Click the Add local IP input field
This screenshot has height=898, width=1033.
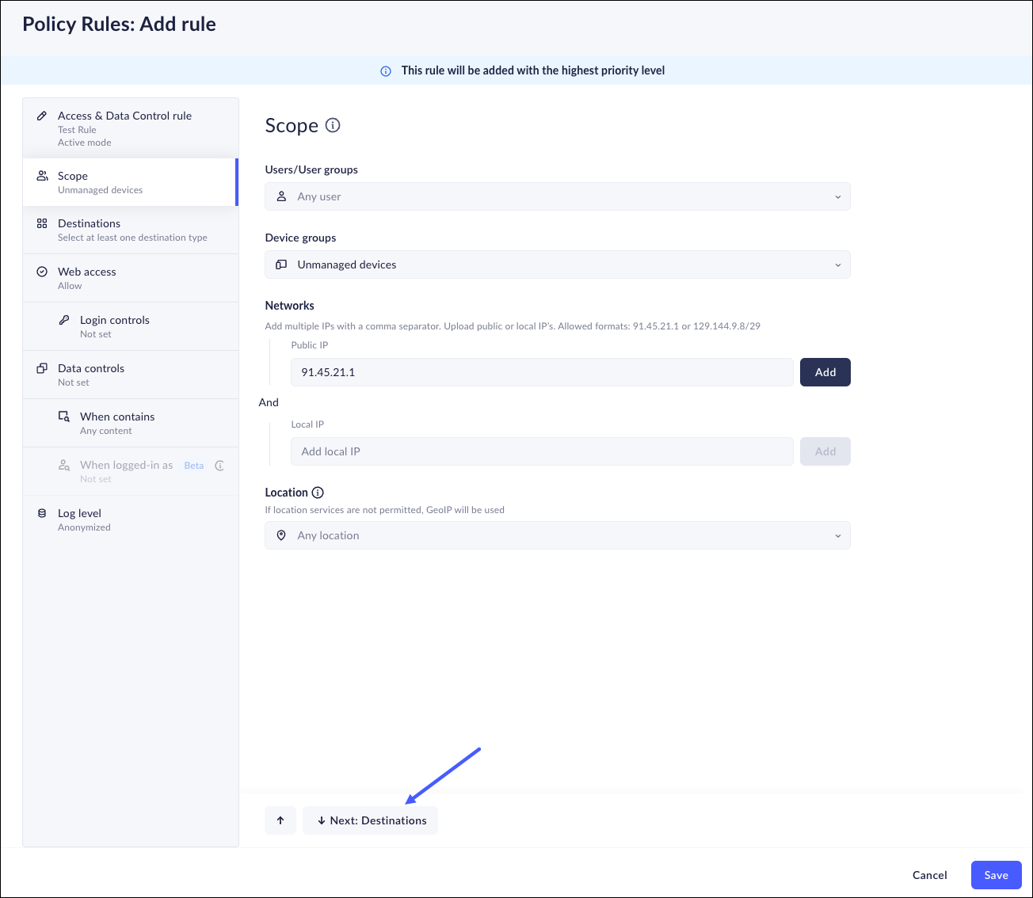coord(542,451)
